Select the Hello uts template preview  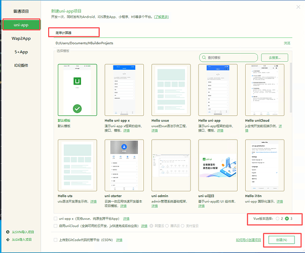[x=77, y=166]
